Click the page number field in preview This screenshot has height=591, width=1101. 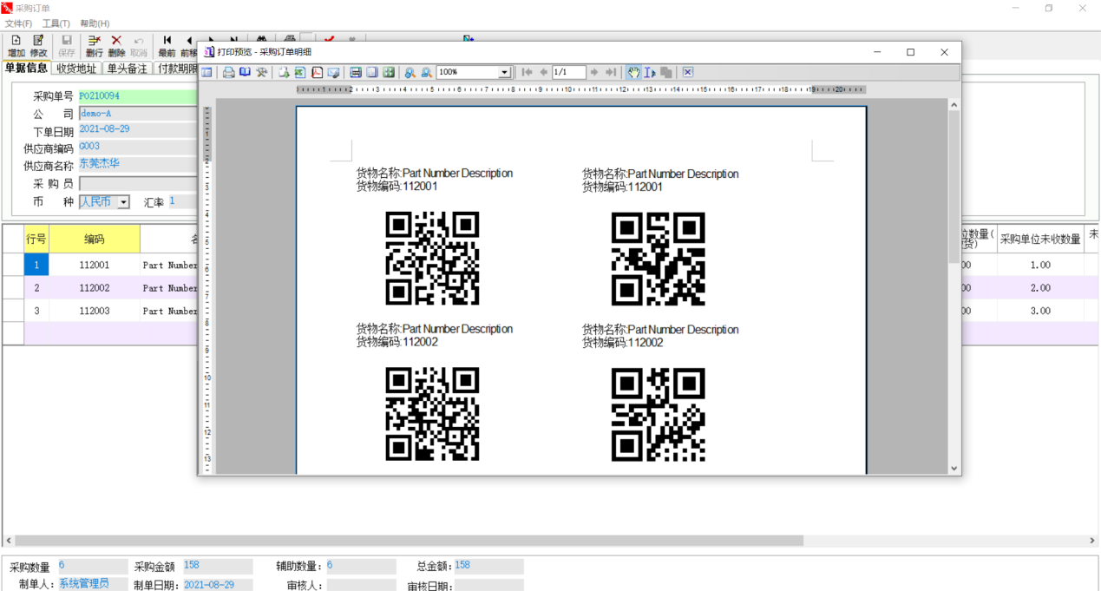568,73
